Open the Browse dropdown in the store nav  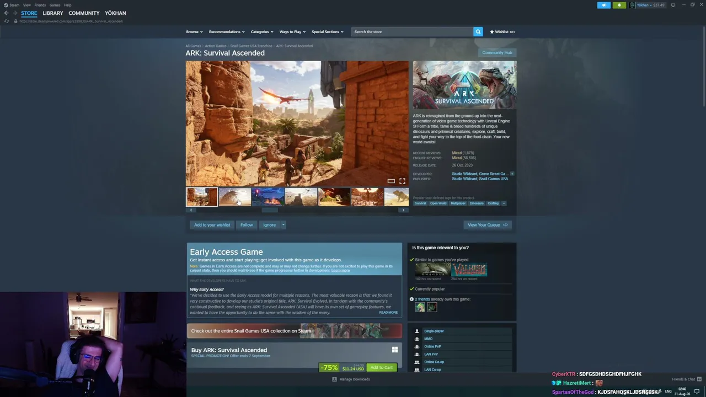click(194, 32)
